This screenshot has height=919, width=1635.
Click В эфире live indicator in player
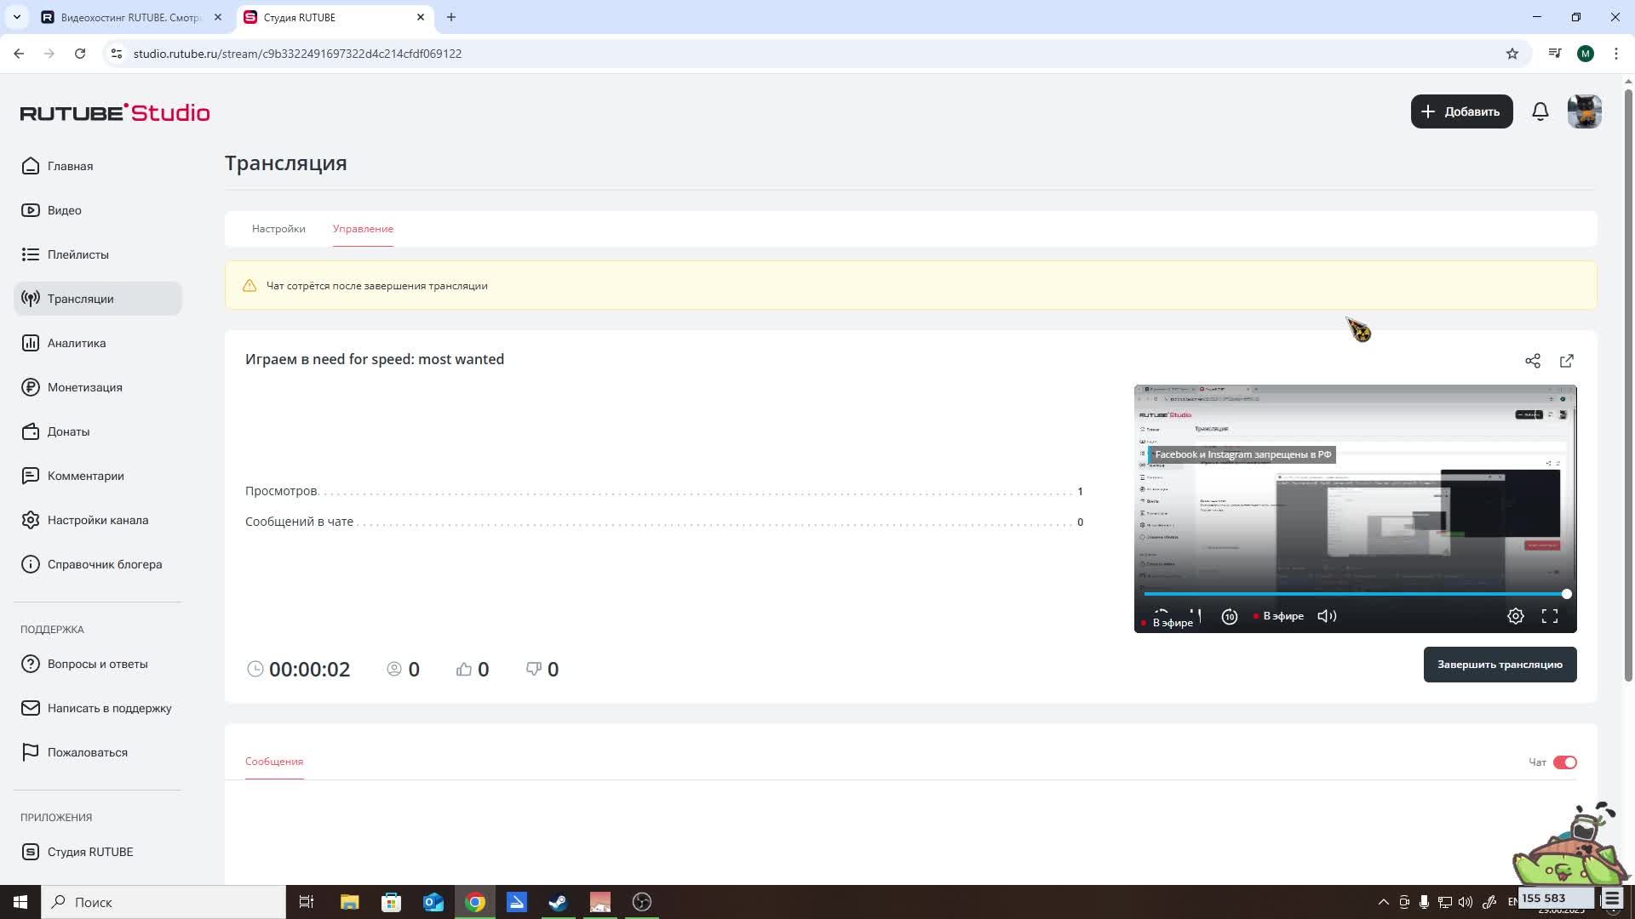1279,616
